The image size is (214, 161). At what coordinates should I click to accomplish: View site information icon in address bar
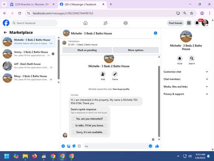point(29,13)
